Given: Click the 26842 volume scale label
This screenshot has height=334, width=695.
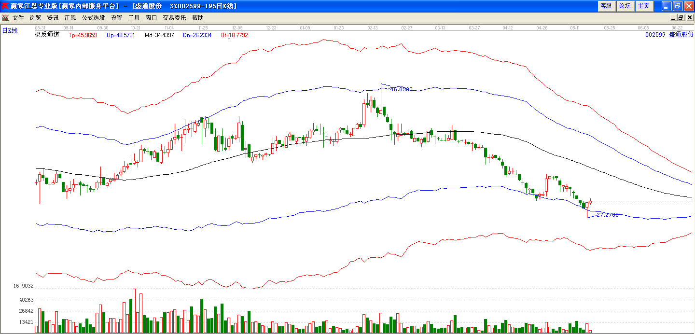Looking at the screenshot, I should pyautogui.click(x=26, y=311).
